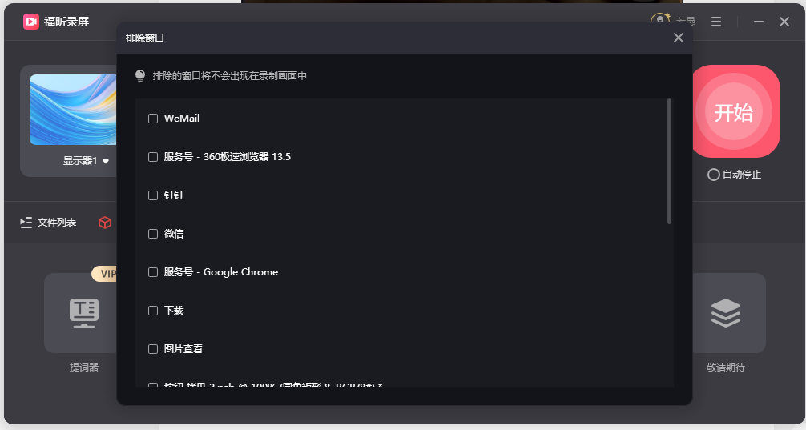Click the WeMail list entry text
Screen dimensions: 806x430
point(181,119)
